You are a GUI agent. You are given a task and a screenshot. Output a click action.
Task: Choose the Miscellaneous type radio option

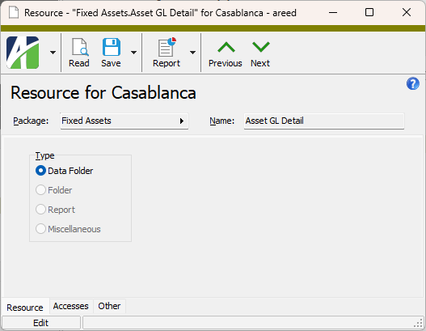[40, 229]
